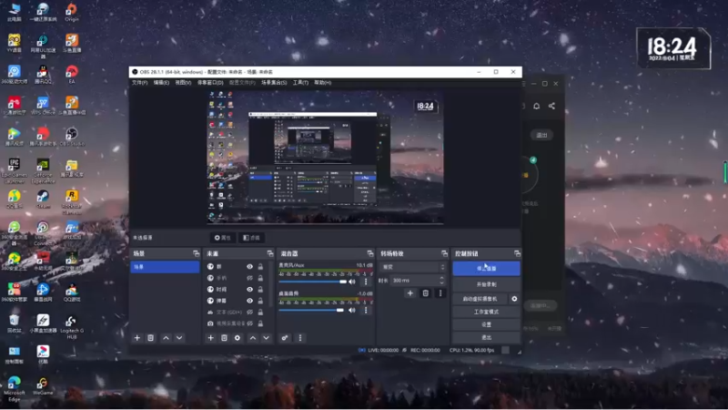Open the WeGame desktop shortcut

43,386
